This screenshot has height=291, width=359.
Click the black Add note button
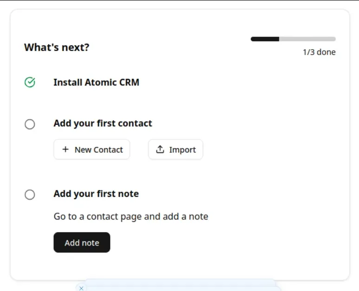tap(82, 242)
